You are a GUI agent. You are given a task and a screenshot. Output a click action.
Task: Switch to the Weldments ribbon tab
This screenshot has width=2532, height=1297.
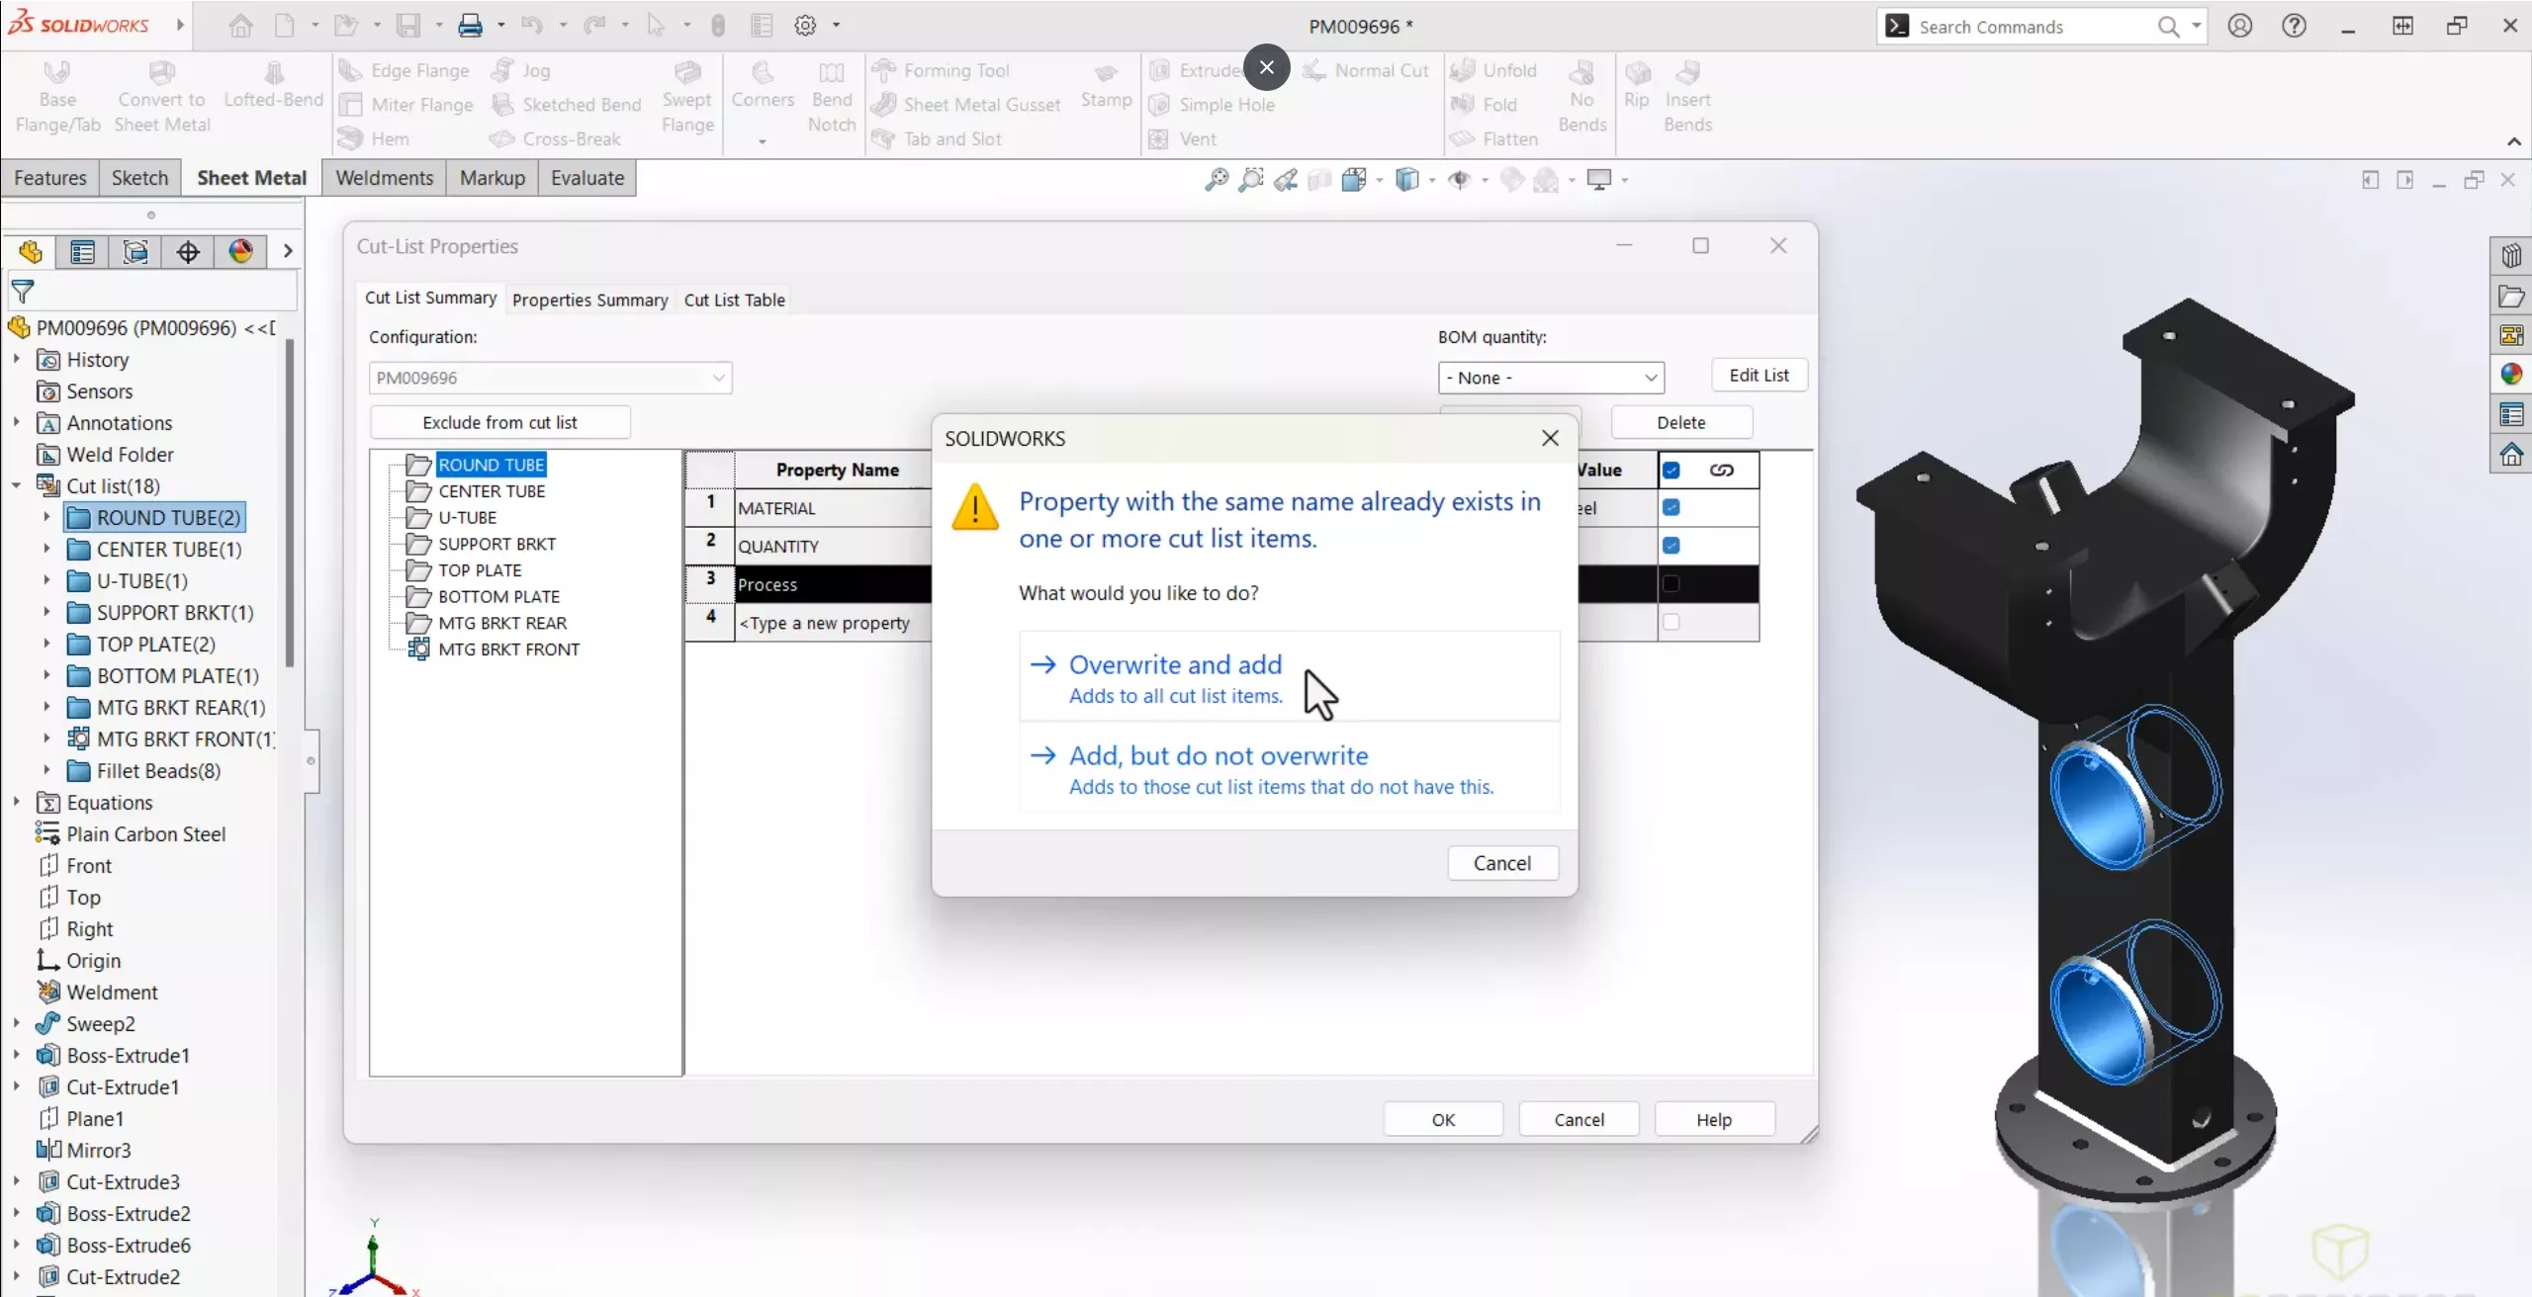[x=384, y=178]
